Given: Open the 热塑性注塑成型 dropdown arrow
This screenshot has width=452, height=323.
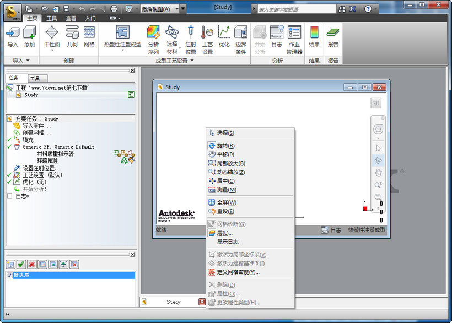Looking at the screenshot, I should tap(122, 51).
